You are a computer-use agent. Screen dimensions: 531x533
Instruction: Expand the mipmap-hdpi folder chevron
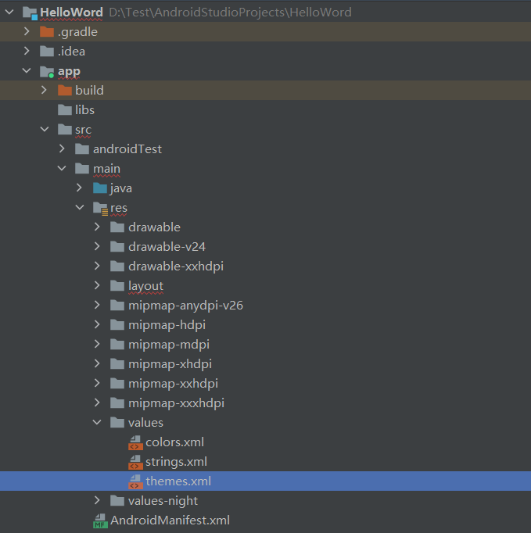(97, 324)
